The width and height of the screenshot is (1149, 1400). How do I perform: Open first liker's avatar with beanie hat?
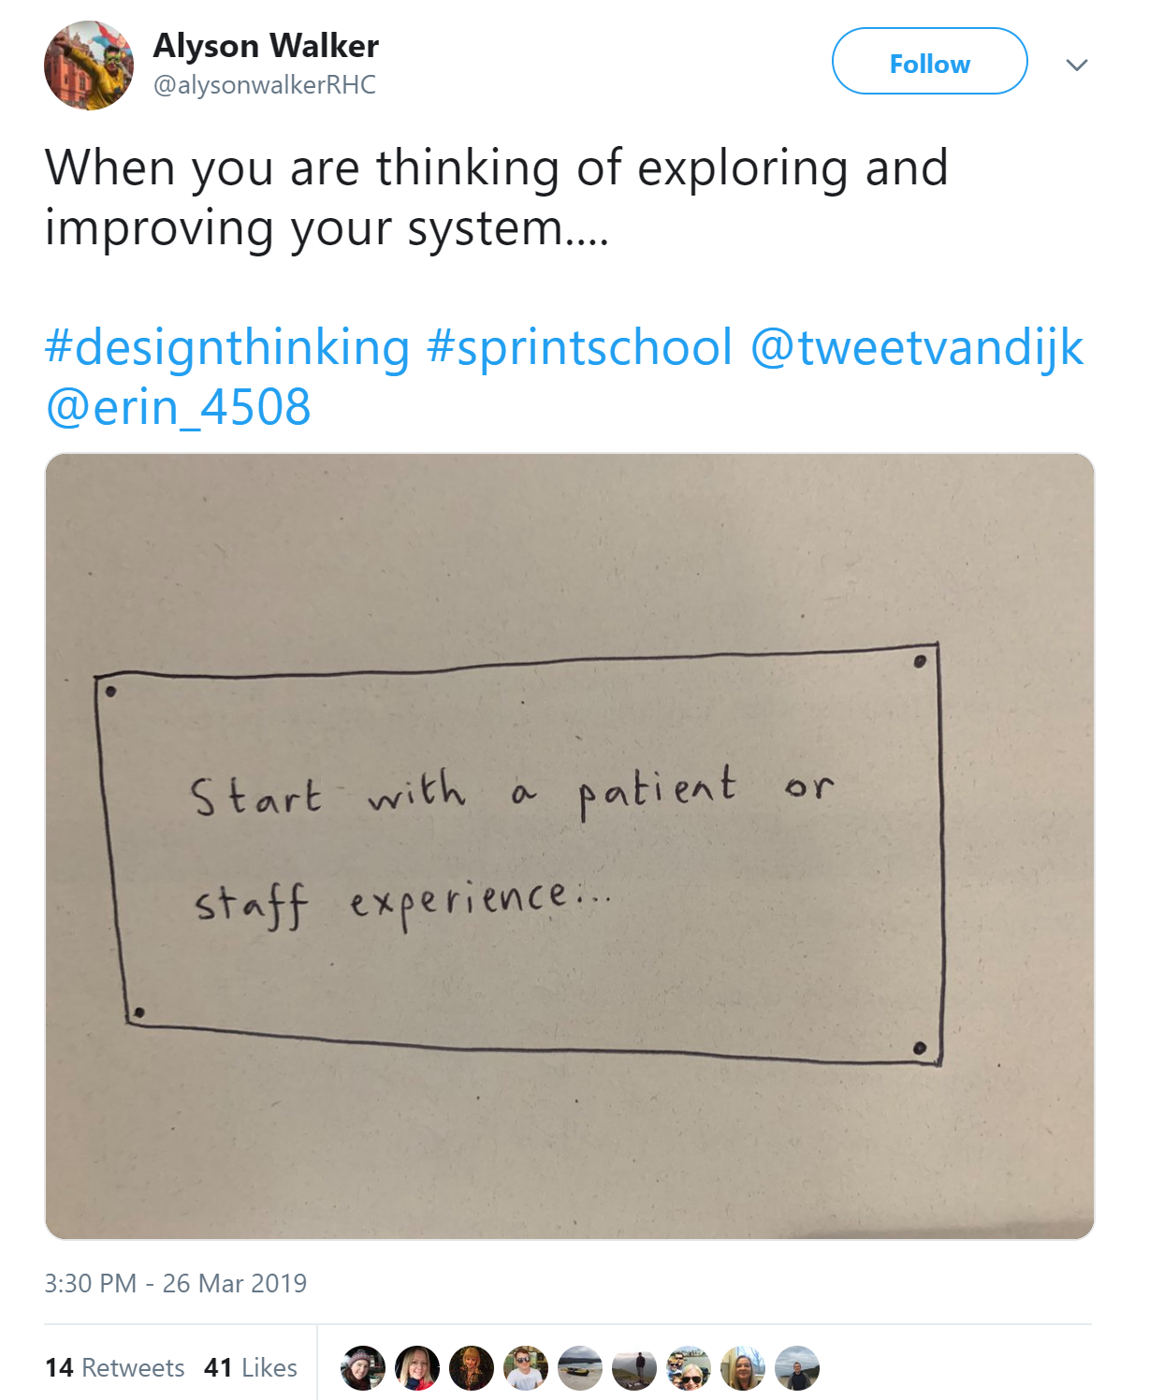pyautogui.click(x=363, y=1368)
